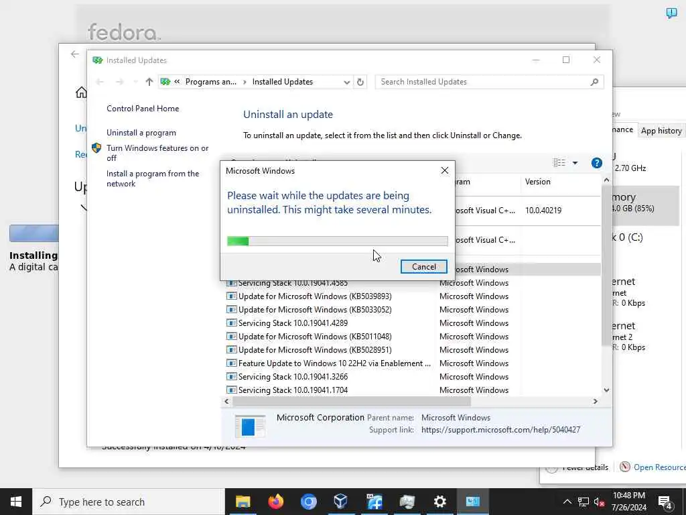The image size is (686, 515).
Task: Click version value 10.0.40219
Action: tap(543, 211)
